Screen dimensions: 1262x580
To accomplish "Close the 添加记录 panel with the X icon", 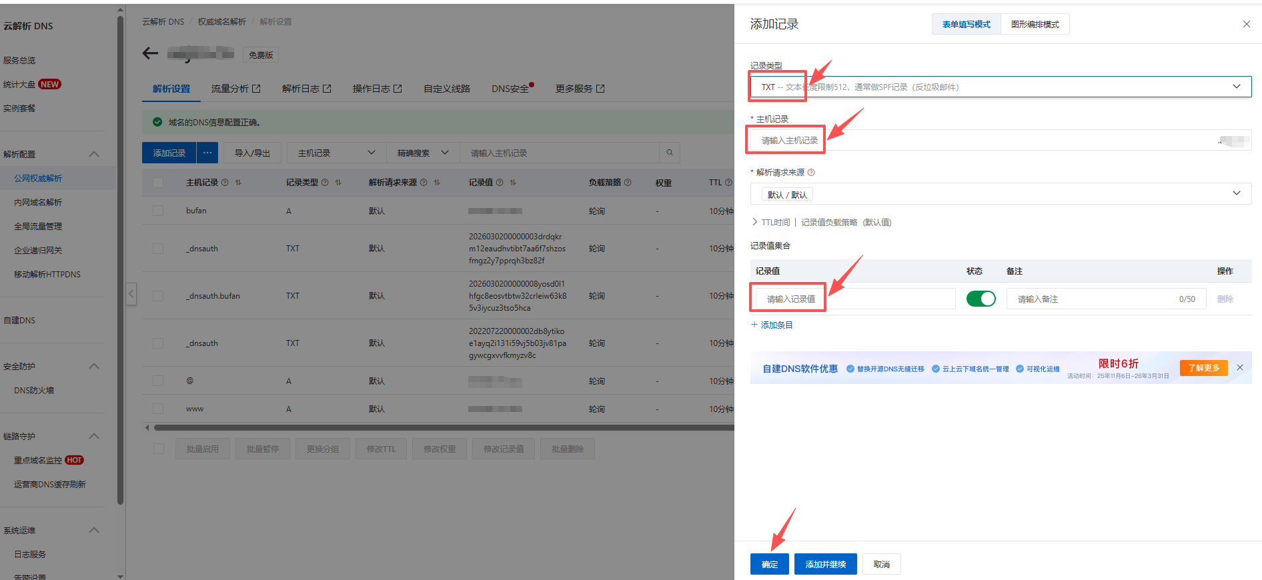I will click(x=1246, y=24).
